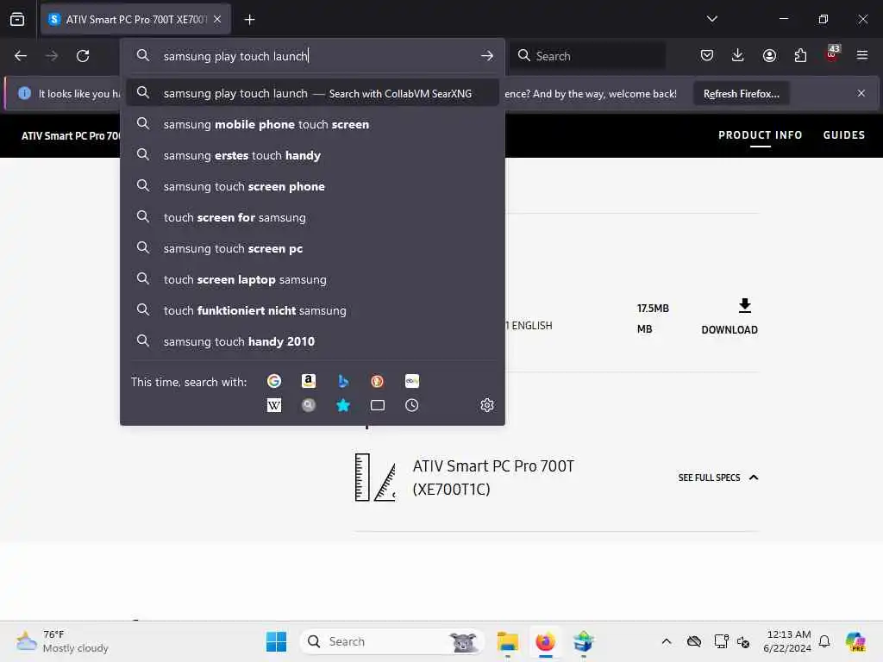Select the ATIV Smart PC Pro tab
The height and width of the screenshot is (662, 883).
click(x=135, y=20)
